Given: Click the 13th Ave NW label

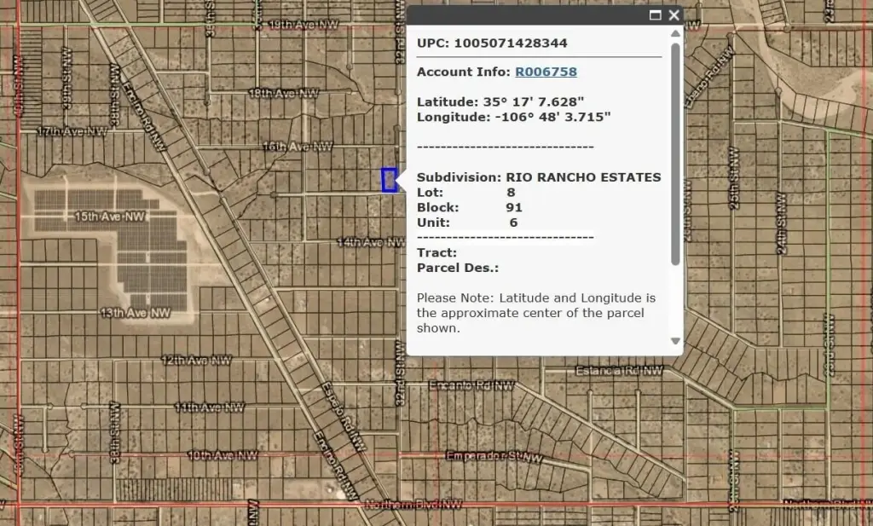Looking at the screenshot, I should [135, 313].
